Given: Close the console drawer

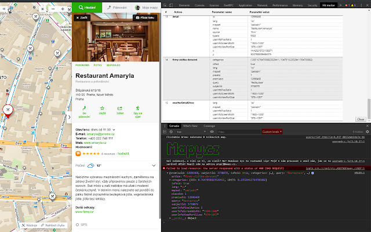Looking at the screenshot, I should 367,126.
